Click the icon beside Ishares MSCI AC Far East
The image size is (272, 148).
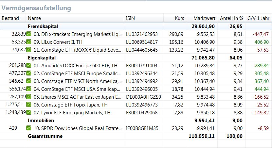coord(29,97)
